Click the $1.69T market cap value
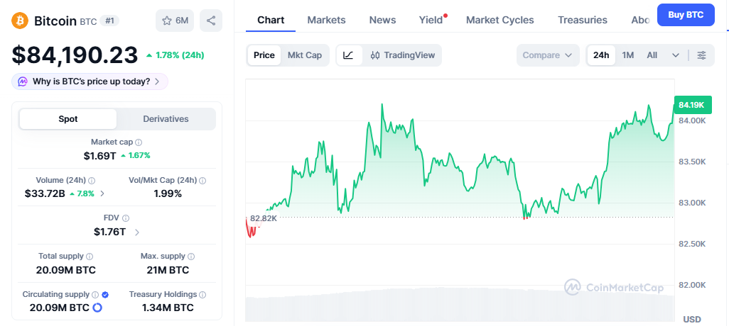Screen dimensions: 729x326 click(x=100, y=156)
